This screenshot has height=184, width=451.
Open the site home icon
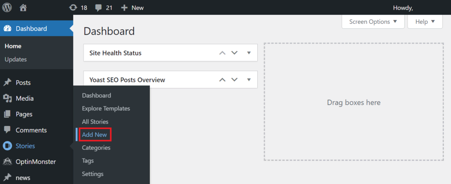(23, 7)
